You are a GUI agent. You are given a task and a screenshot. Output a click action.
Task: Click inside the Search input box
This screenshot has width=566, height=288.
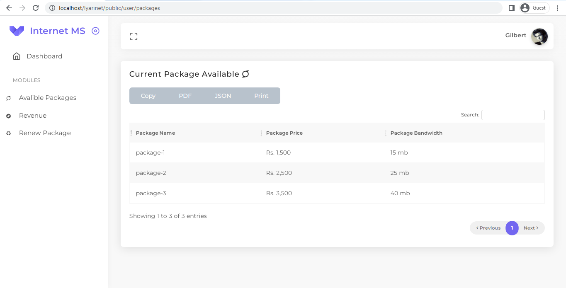[x=513, y=115]
